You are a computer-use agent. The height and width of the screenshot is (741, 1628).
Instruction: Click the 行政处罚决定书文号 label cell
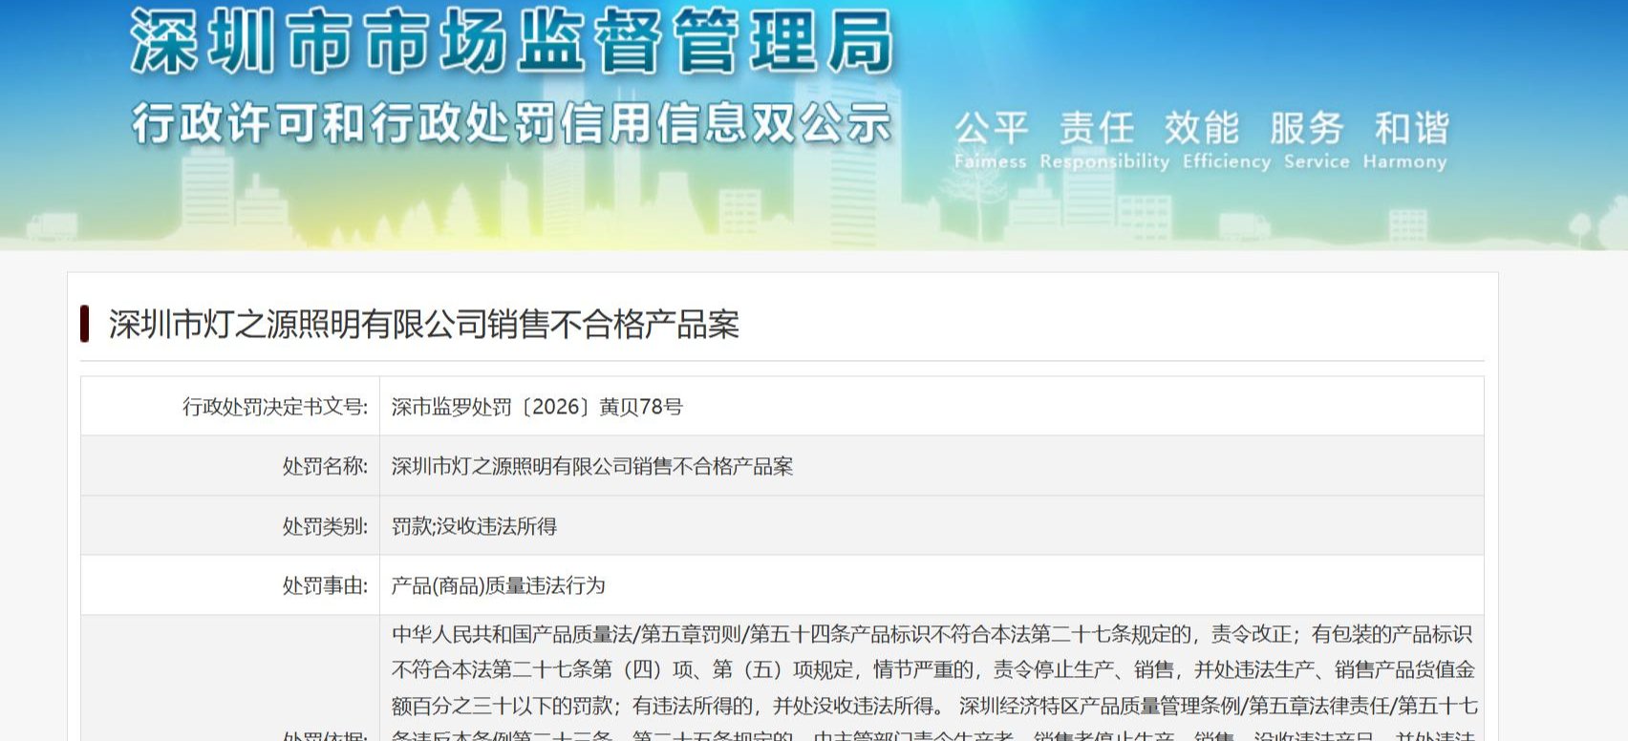(x=230, y=407)
